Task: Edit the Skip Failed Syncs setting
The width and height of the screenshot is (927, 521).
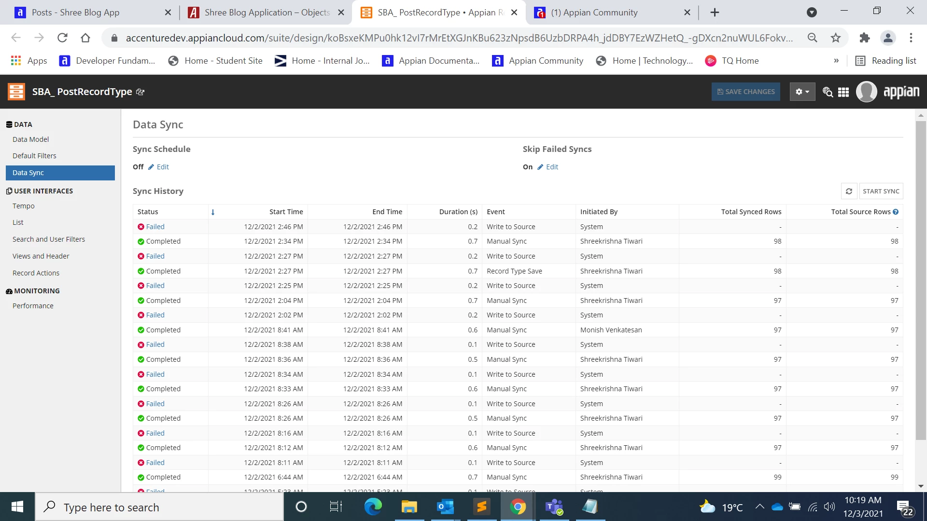Action: [548, 167]
